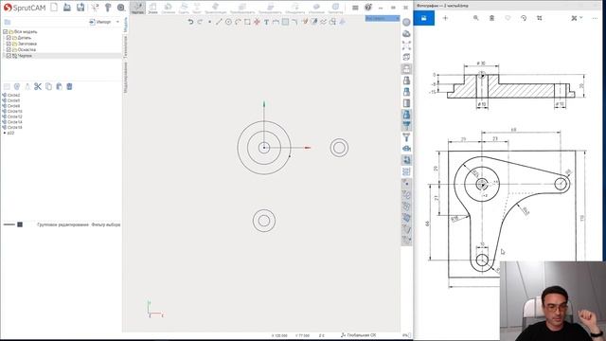Click the delete trash icon in the left panel
606x341 pixels.
pyautogui.click(x=69, y=86)
